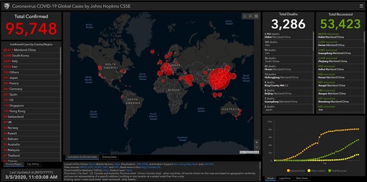Zoom out with the map minus button
Viewport: 367px width, 182px height.
(257, 147)
